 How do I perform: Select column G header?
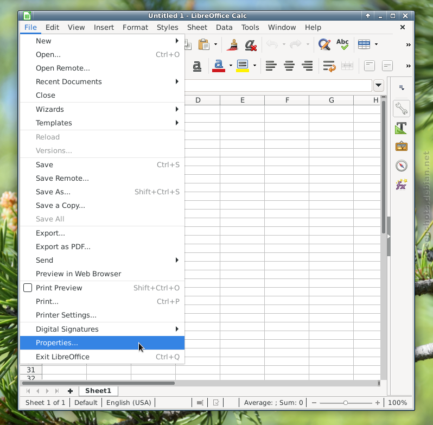click(x=331, y=100)
